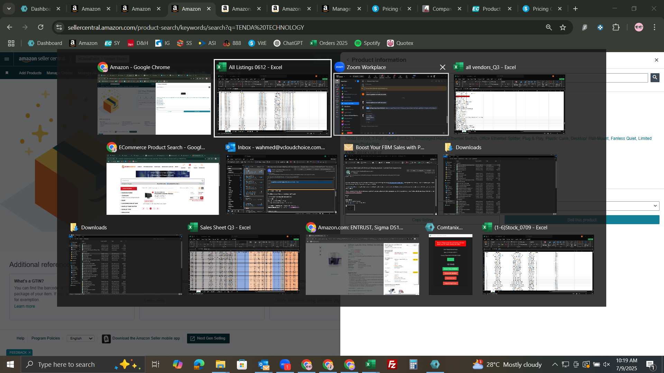
Task: Click the taskbar search box
Action: coord(83,364)
